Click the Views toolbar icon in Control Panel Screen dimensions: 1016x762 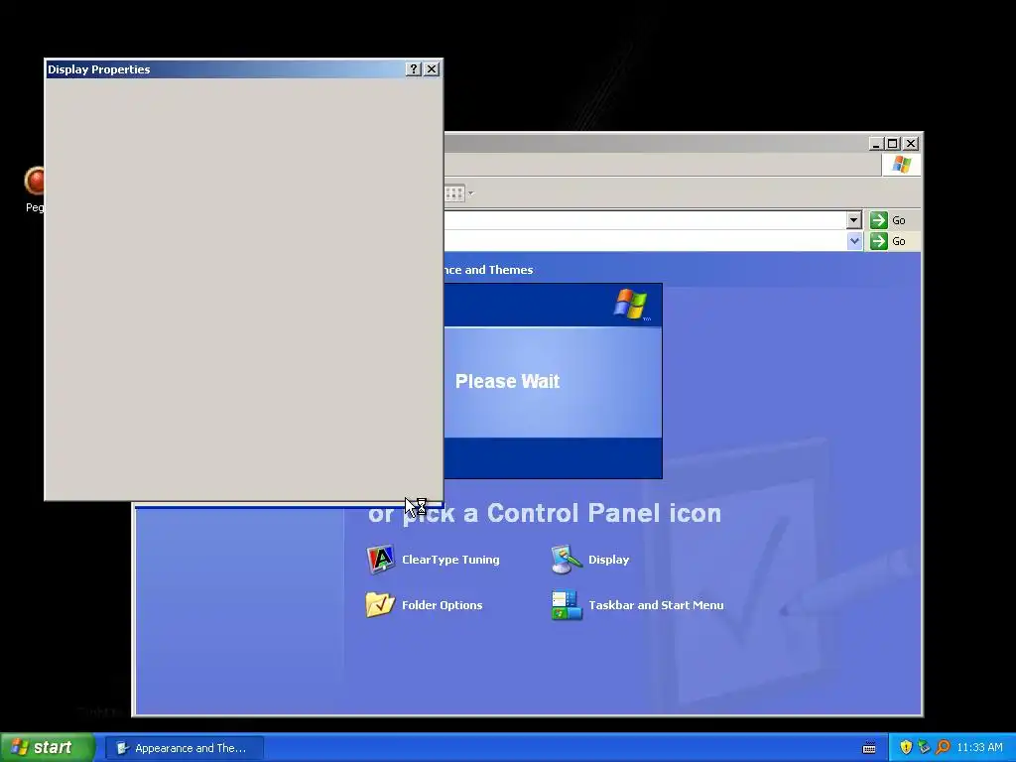click(454, 193)
